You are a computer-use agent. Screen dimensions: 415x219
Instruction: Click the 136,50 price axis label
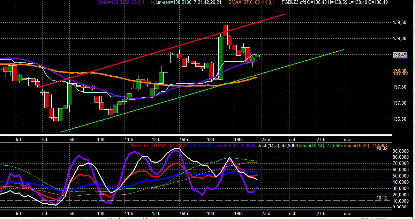click(400, 119)
